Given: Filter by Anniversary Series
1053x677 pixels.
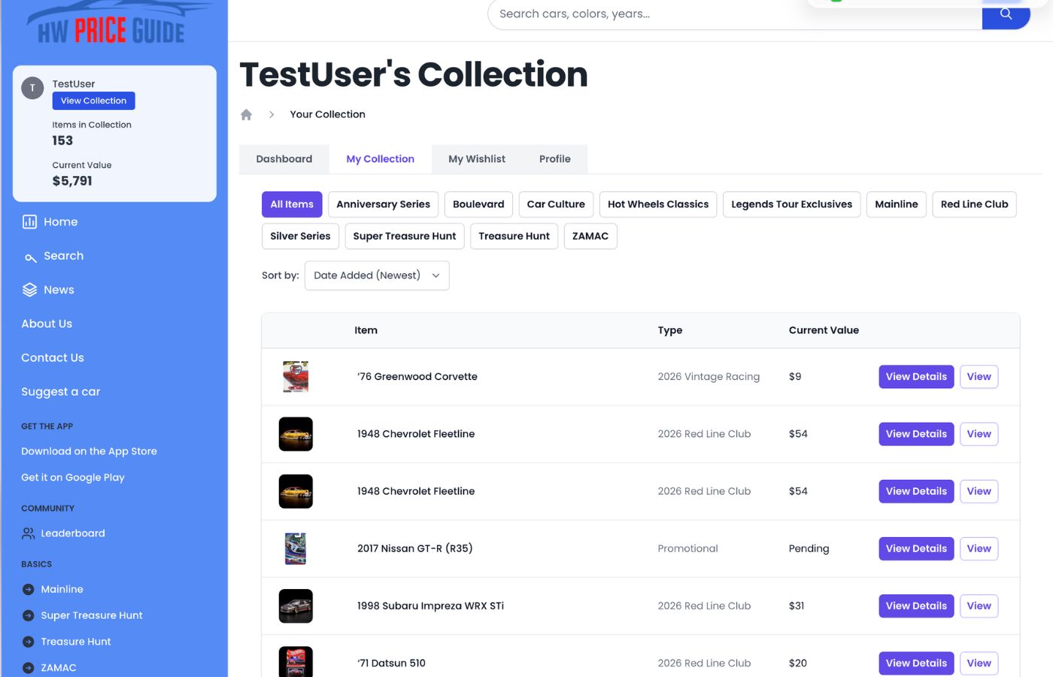Looking at the screenshot, I should (384, 205).
